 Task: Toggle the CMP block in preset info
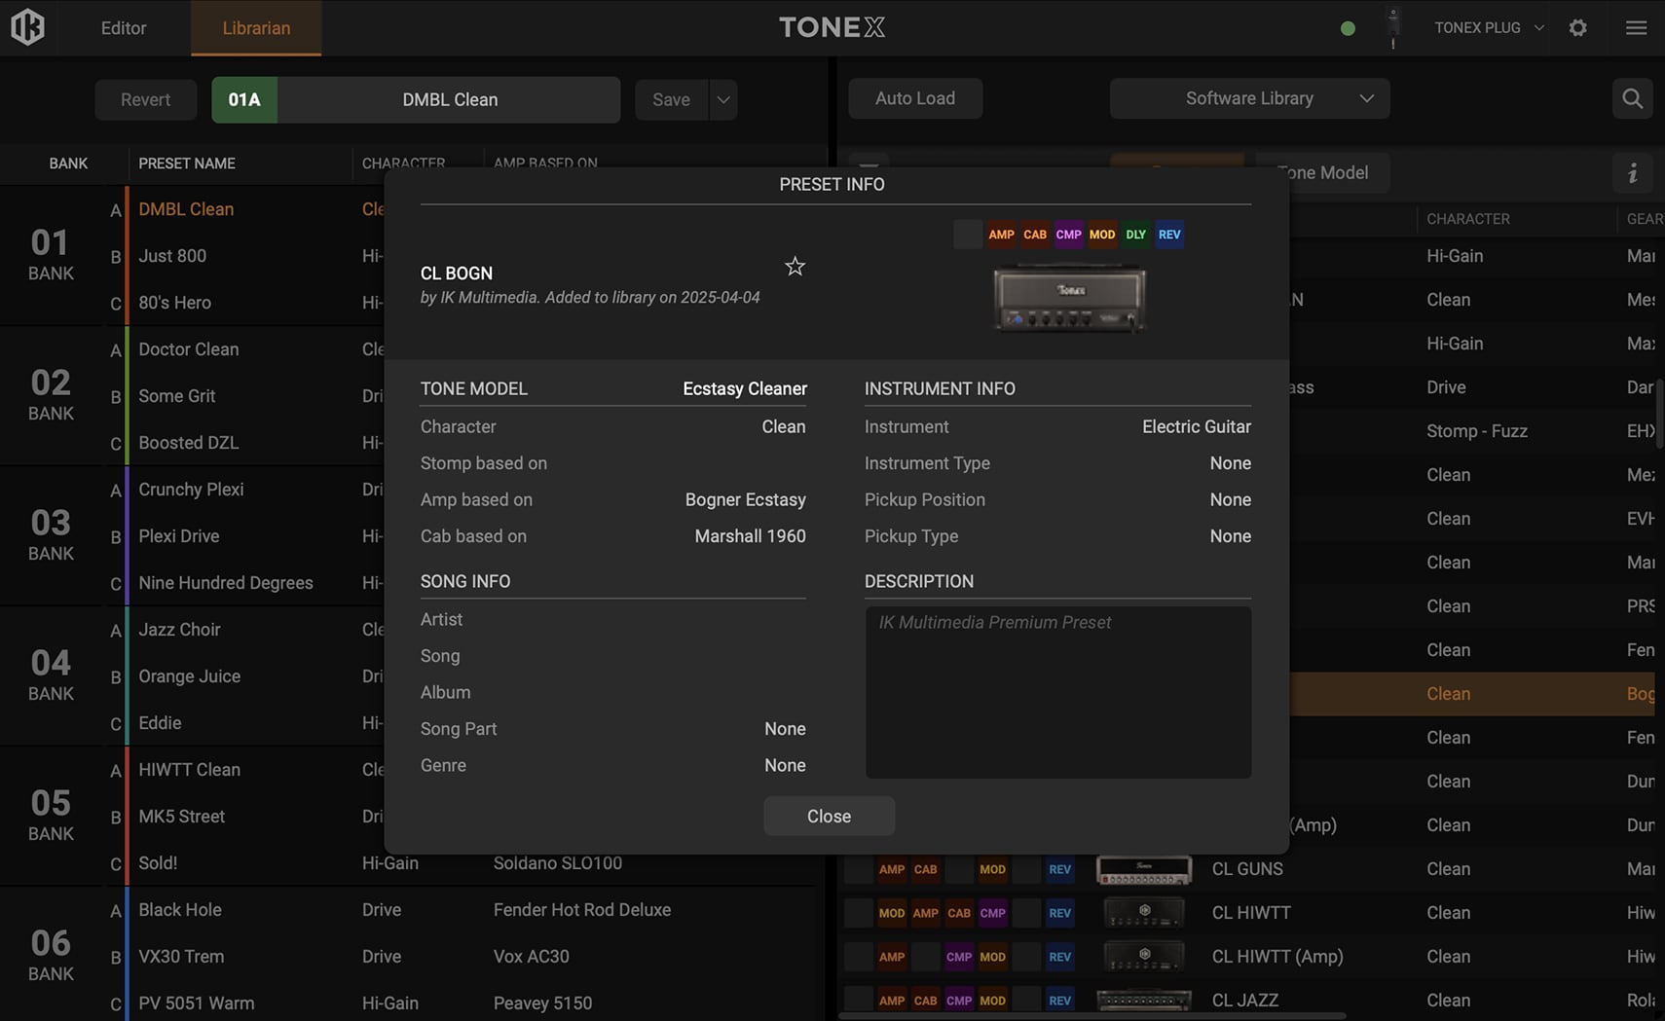1068,235
